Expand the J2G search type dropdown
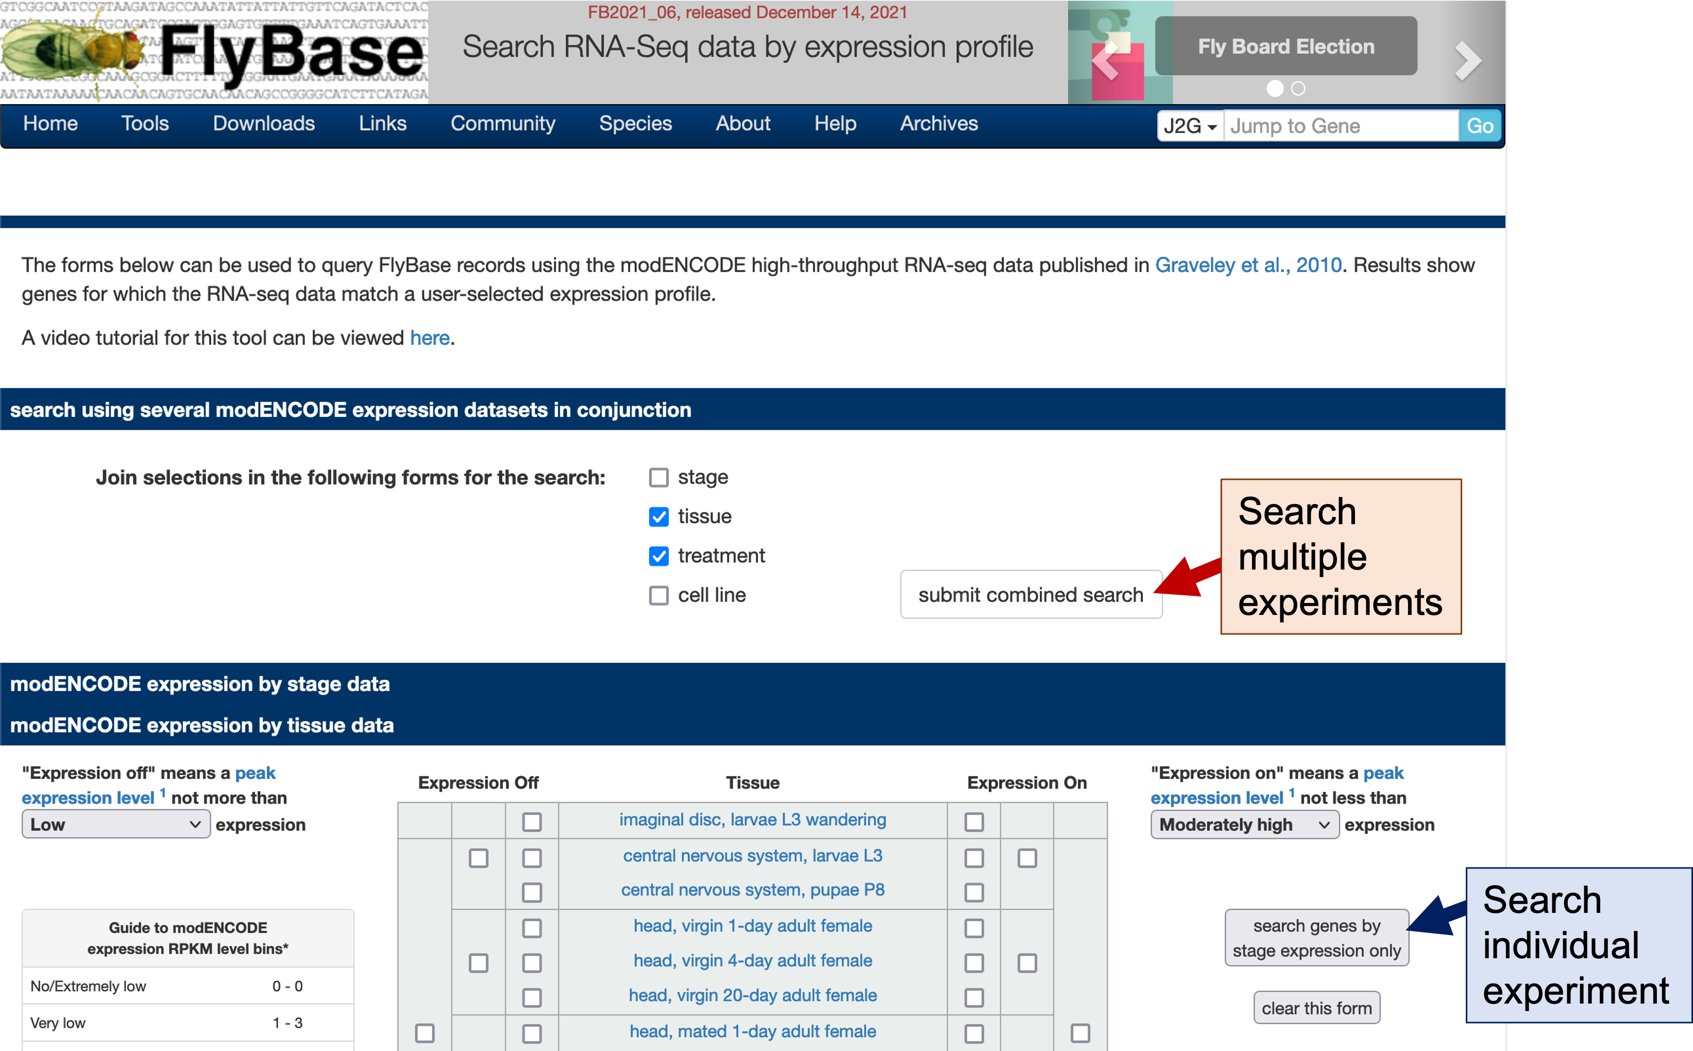The image size is (1693, 1051). coord(1190,126)
